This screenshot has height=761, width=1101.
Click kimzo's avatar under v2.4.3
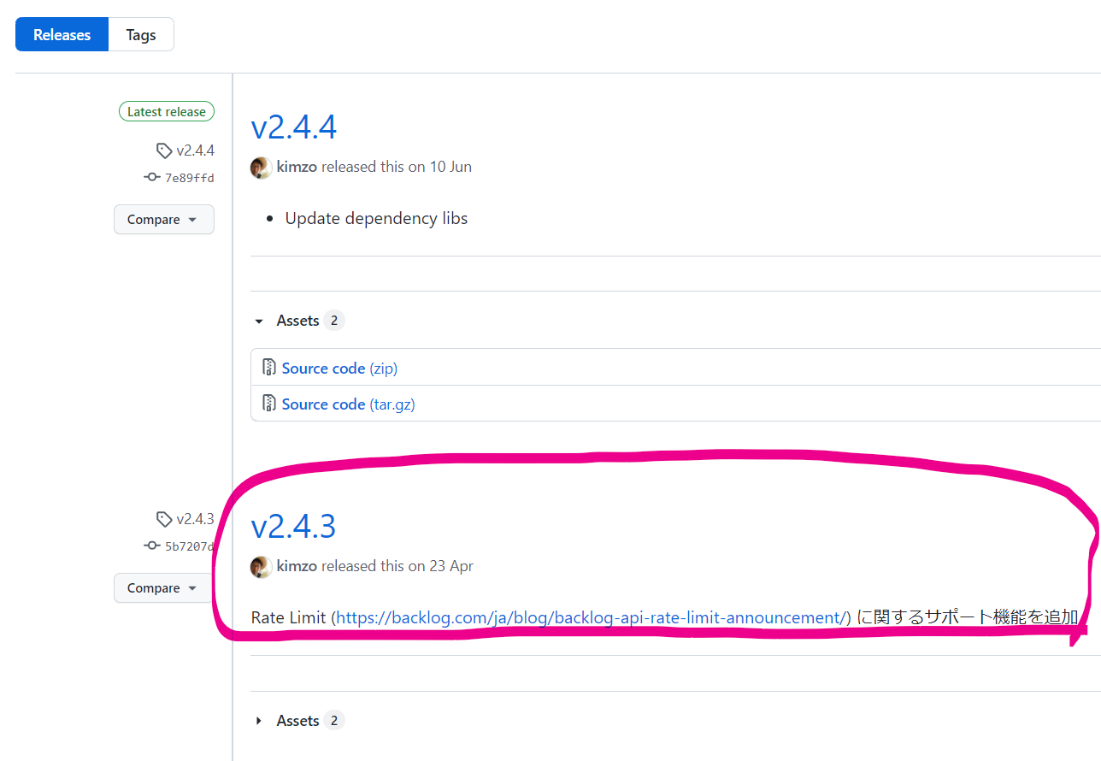[x=261, y=567]
